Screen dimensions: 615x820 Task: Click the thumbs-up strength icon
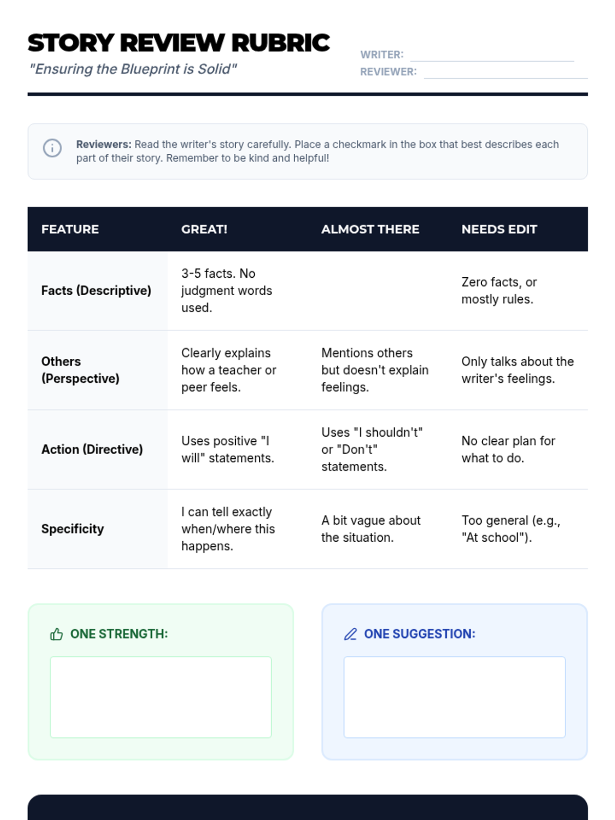56,634
